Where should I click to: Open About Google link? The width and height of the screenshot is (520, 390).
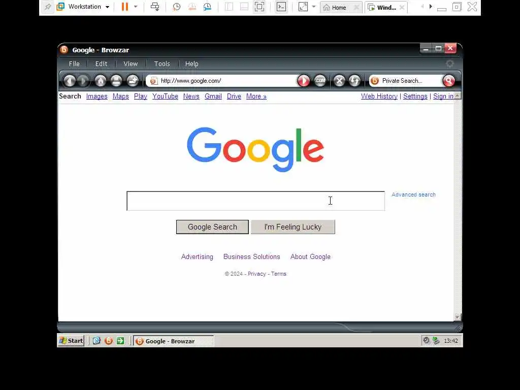pyautogui.click(x=310, y=256)
